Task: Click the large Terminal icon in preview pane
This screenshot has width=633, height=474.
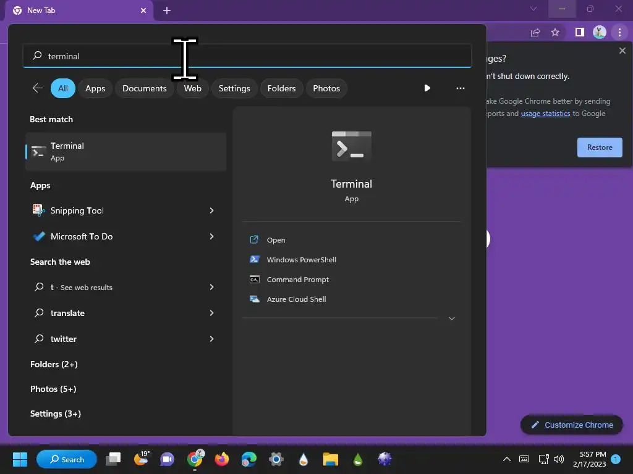Action: click(351, 146)
